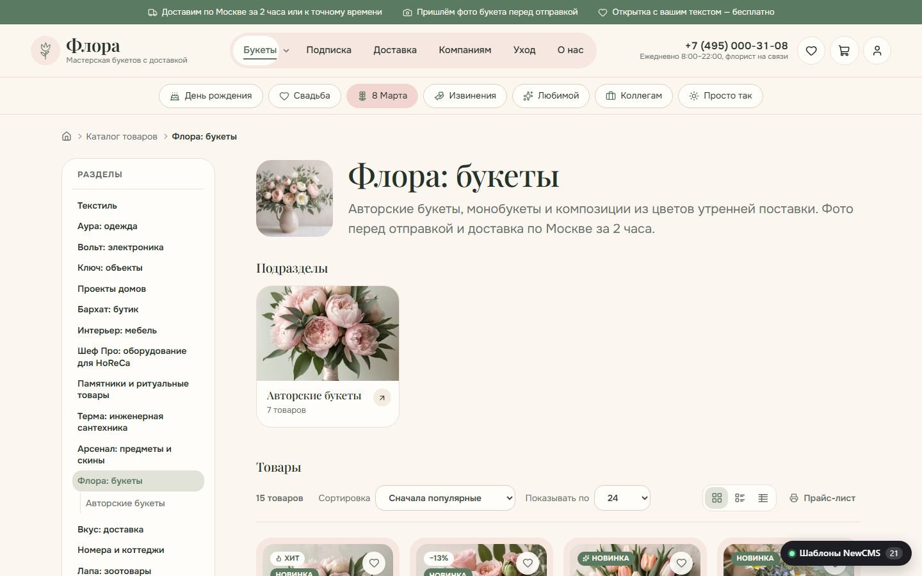Select the 8 Марта occasion chip
The height and width of the screenshot is (576, 922).
pyautogui.click(x=382, y=96)
